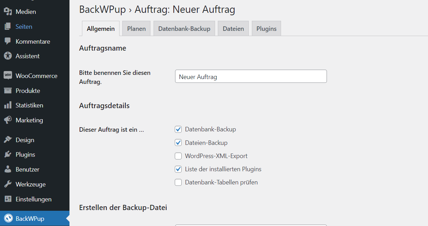428x226 pixels.
Task: Click the Werkzeuge wrench icon
Action: [x=8, y=184]
